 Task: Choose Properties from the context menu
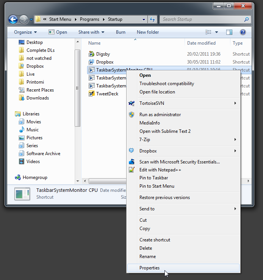click(149, 268)
